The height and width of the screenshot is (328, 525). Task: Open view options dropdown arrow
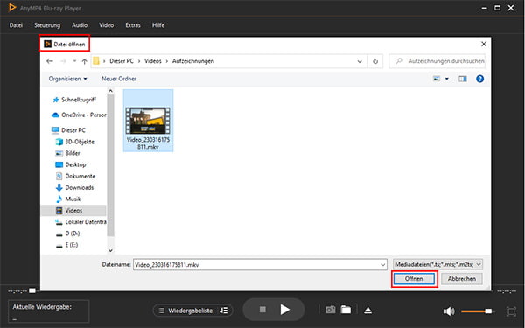pos(446,79)
